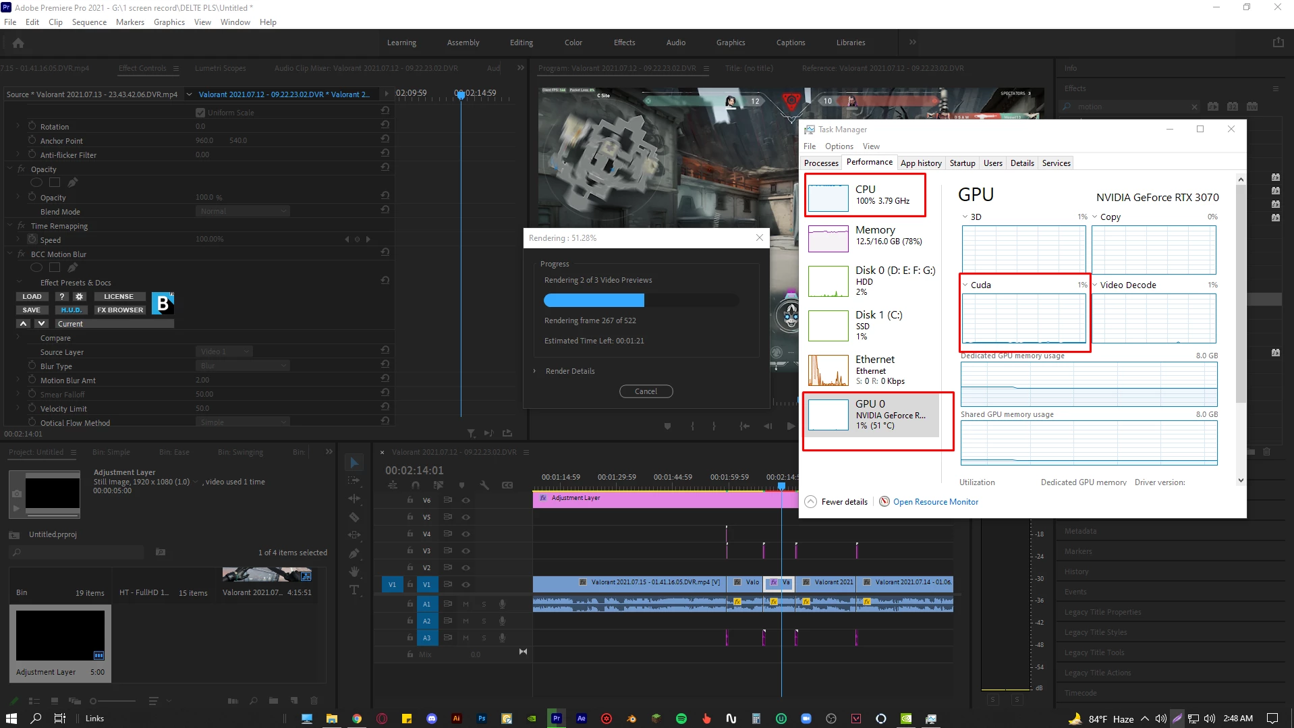Open Timeline Display Settings wrench
The height and width of the screenshot is (728, 1294).
[x=484, y=485]
